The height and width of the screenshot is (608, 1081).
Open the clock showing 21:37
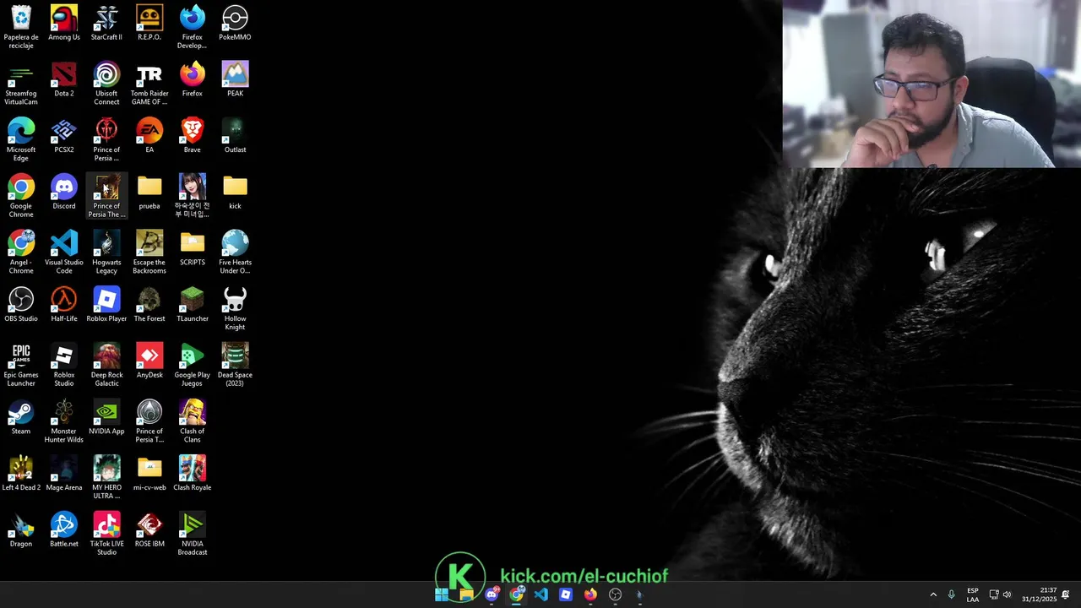click(x=1040, y=594)
